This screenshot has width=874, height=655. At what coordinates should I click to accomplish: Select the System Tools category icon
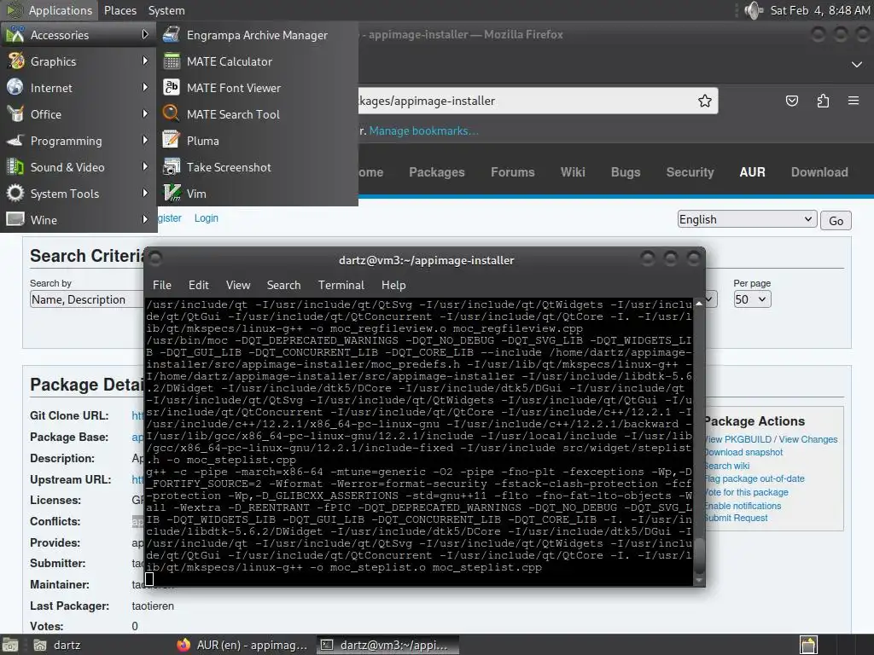coord(15,194)
